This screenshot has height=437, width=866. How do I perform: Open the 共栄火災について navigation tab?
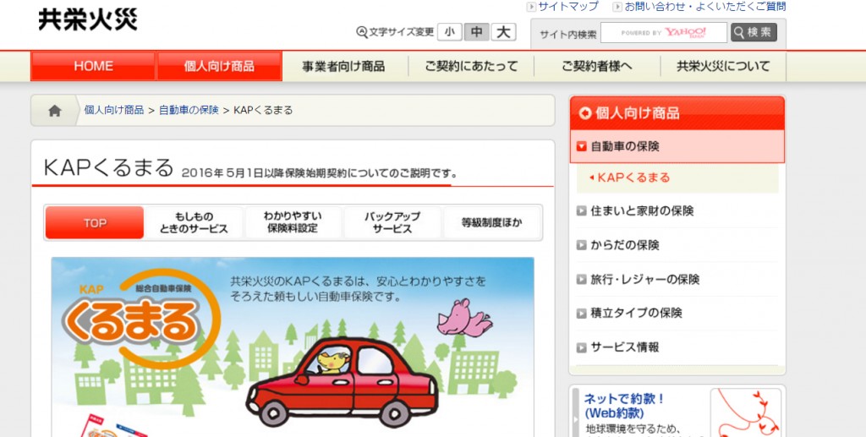pos(723,66)
